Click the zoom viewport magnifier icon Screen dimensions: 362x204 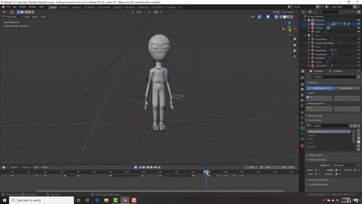294,39
